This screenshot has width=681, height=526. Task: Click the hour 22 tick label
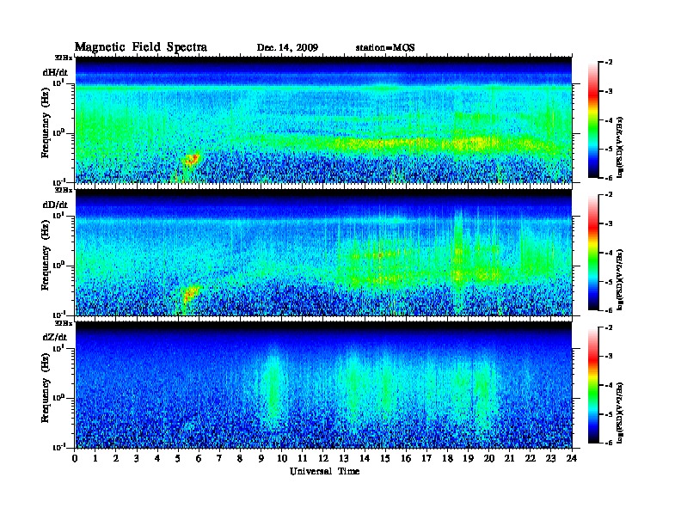530,458
